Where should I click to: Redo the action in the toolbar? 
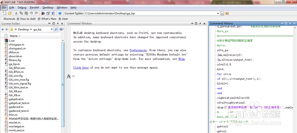[x=36, y=13]
